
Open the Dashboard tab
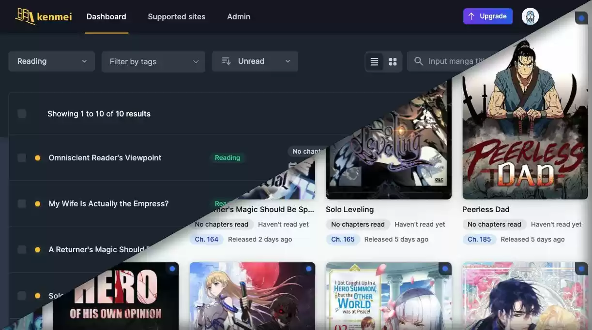click(106, 16)
